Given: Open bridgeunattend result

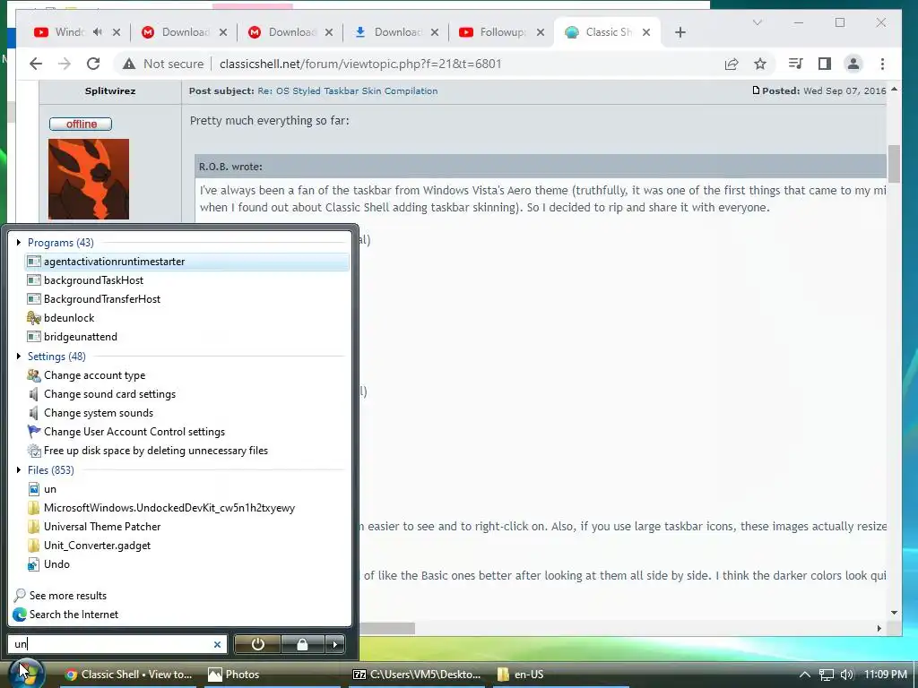Looking at the screenshot, I should point(186,337).
